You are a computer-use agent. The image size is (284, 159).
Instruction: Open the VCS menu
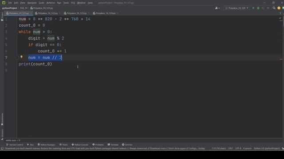click(73, 3)
